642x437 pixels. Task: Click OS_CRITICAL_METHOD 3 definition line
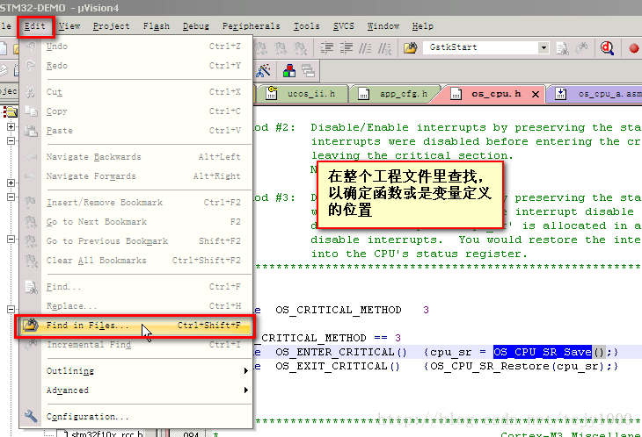[352, 310]
